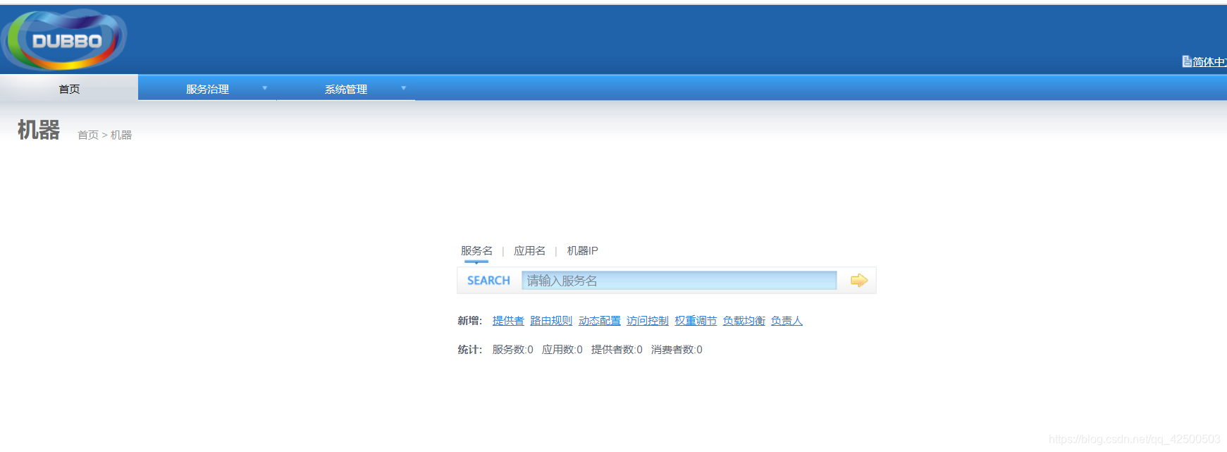Click the 应用数:0 statistic
The image size is (1227, 452).
point(562,350)
